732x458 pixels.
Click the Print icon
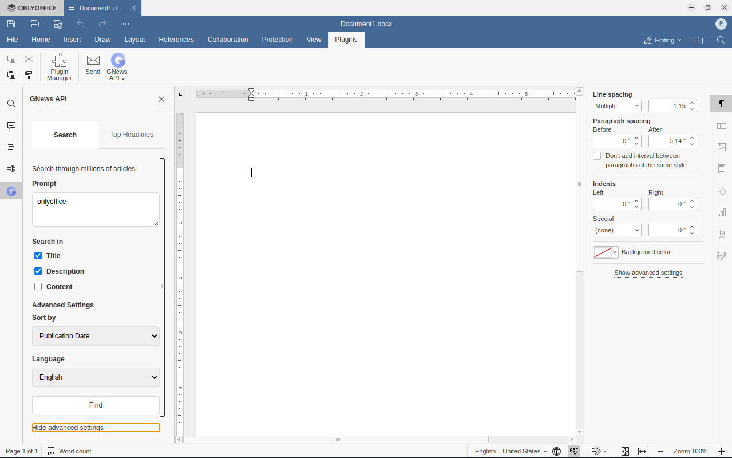click(x=34, y=24)
